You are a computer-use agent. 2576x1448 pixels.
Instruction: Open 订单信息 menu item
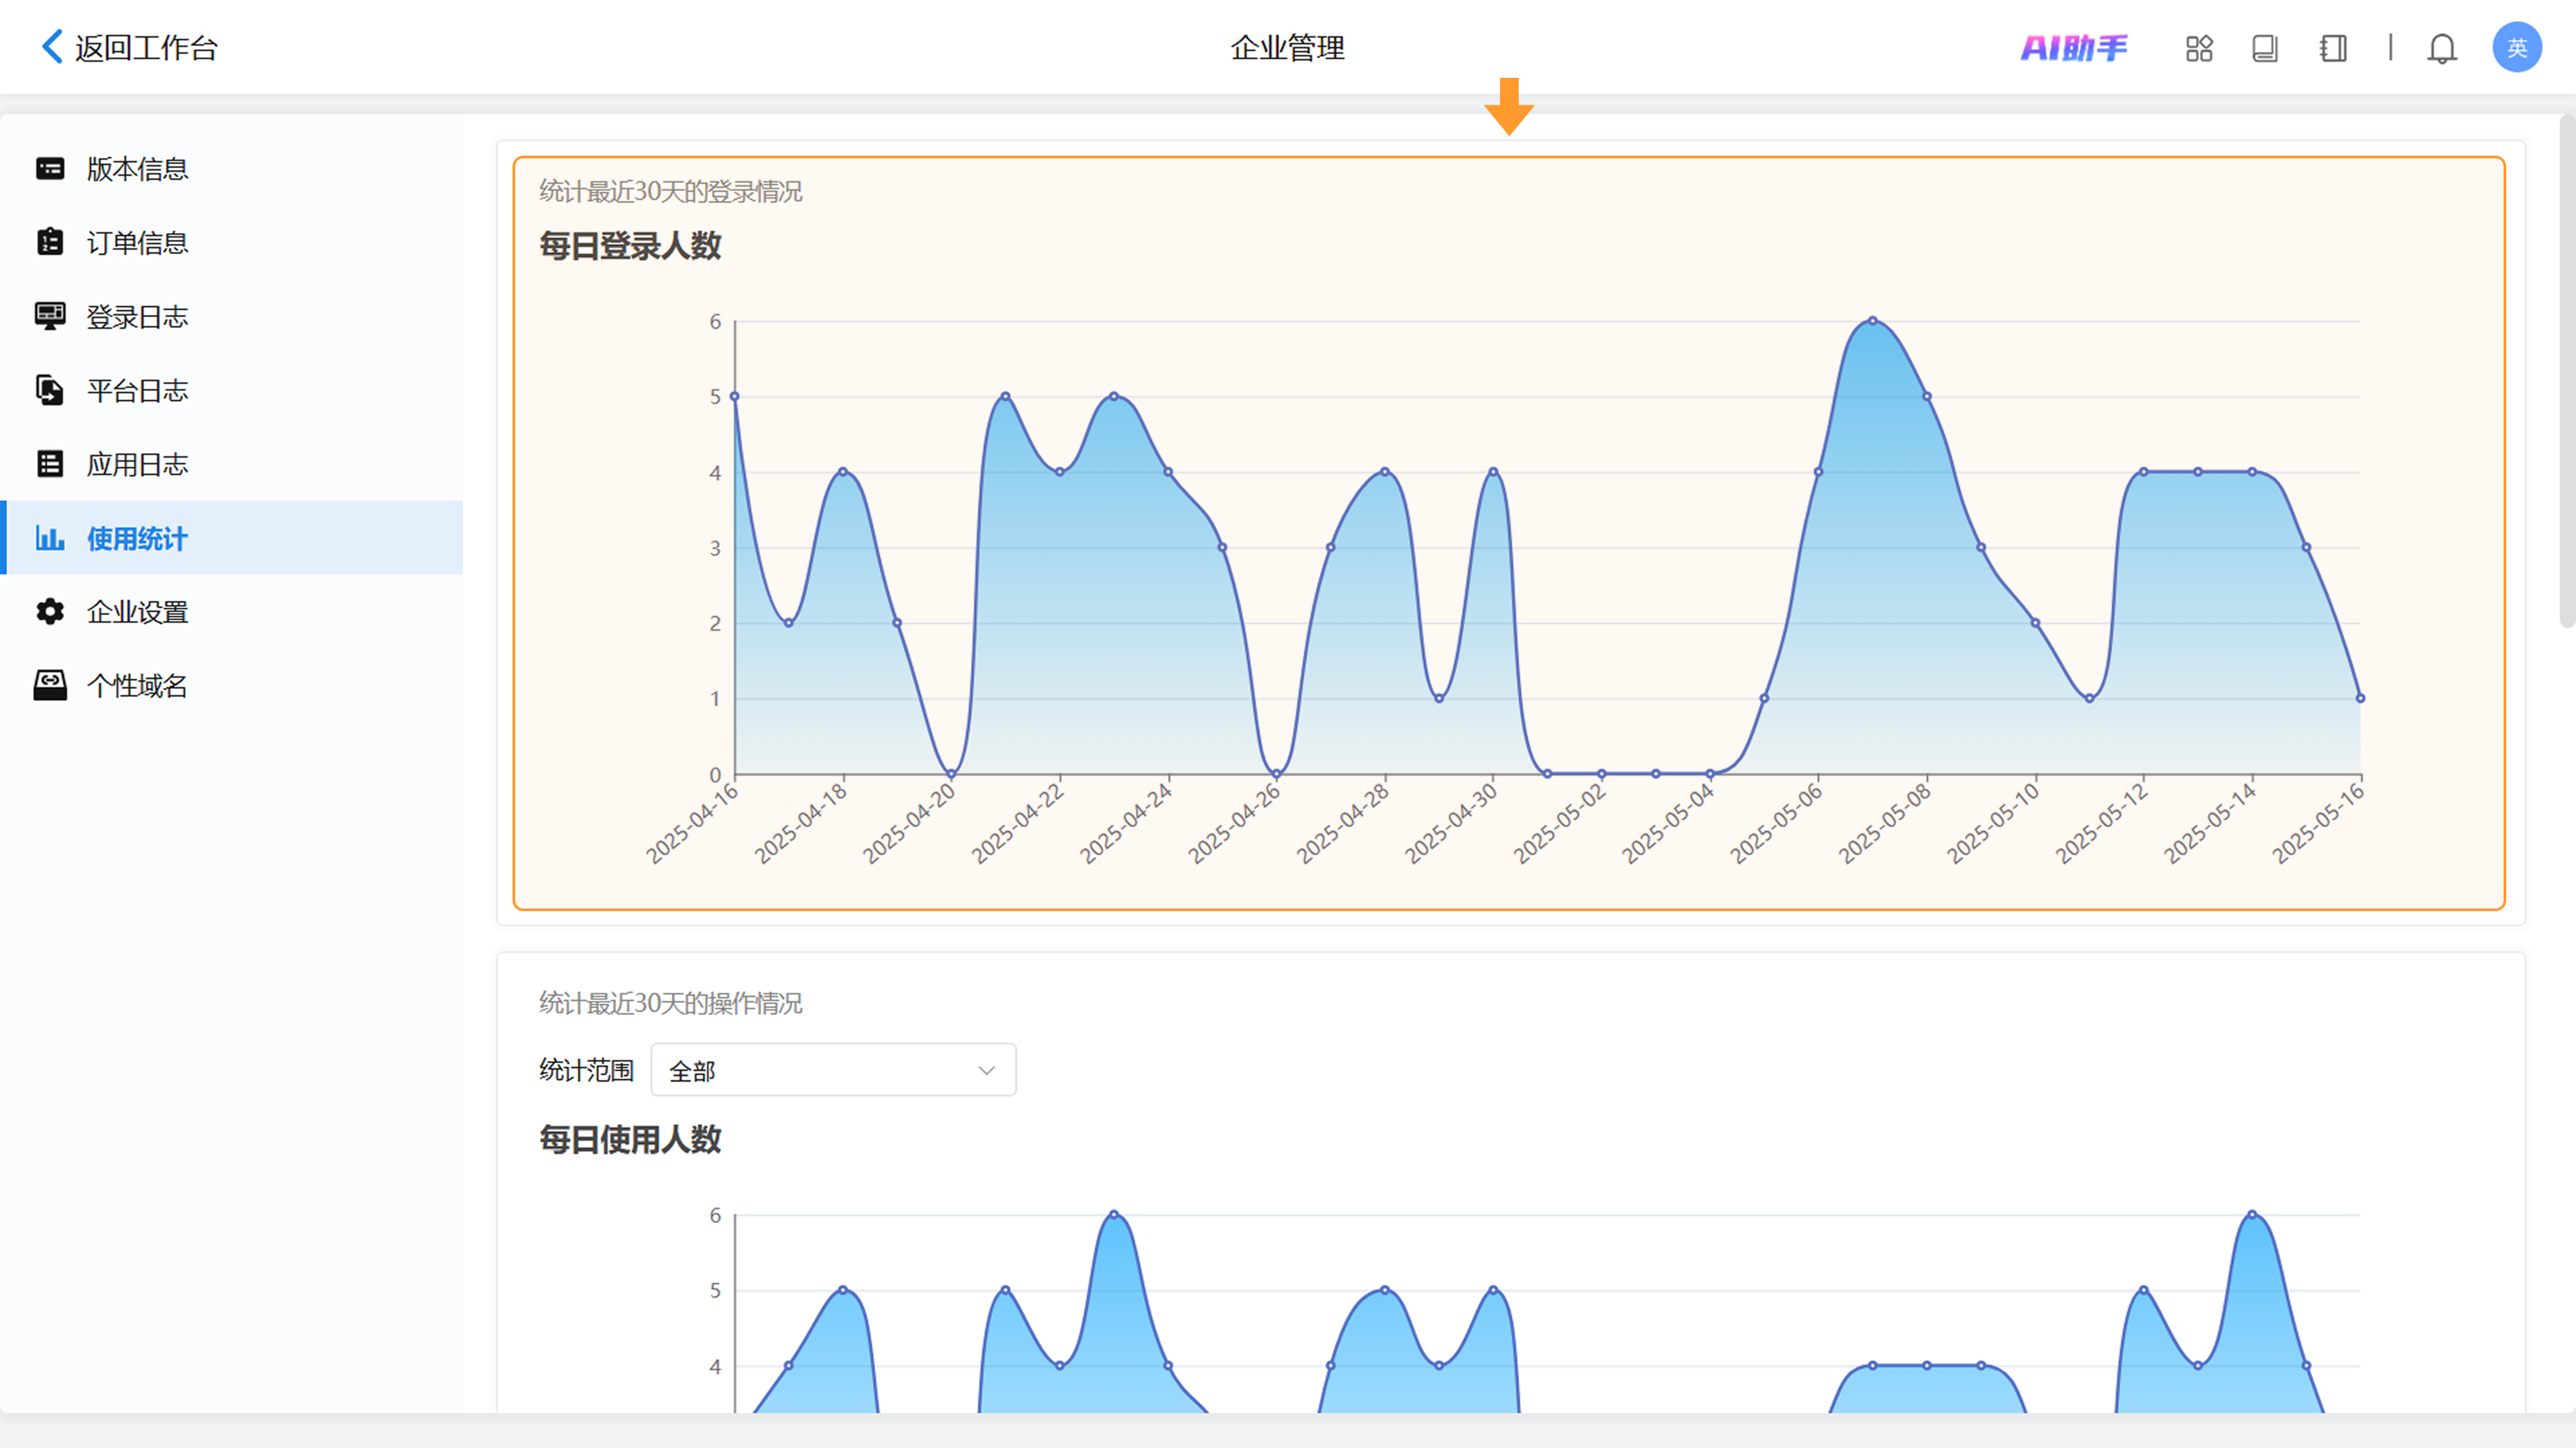point(232,242)
